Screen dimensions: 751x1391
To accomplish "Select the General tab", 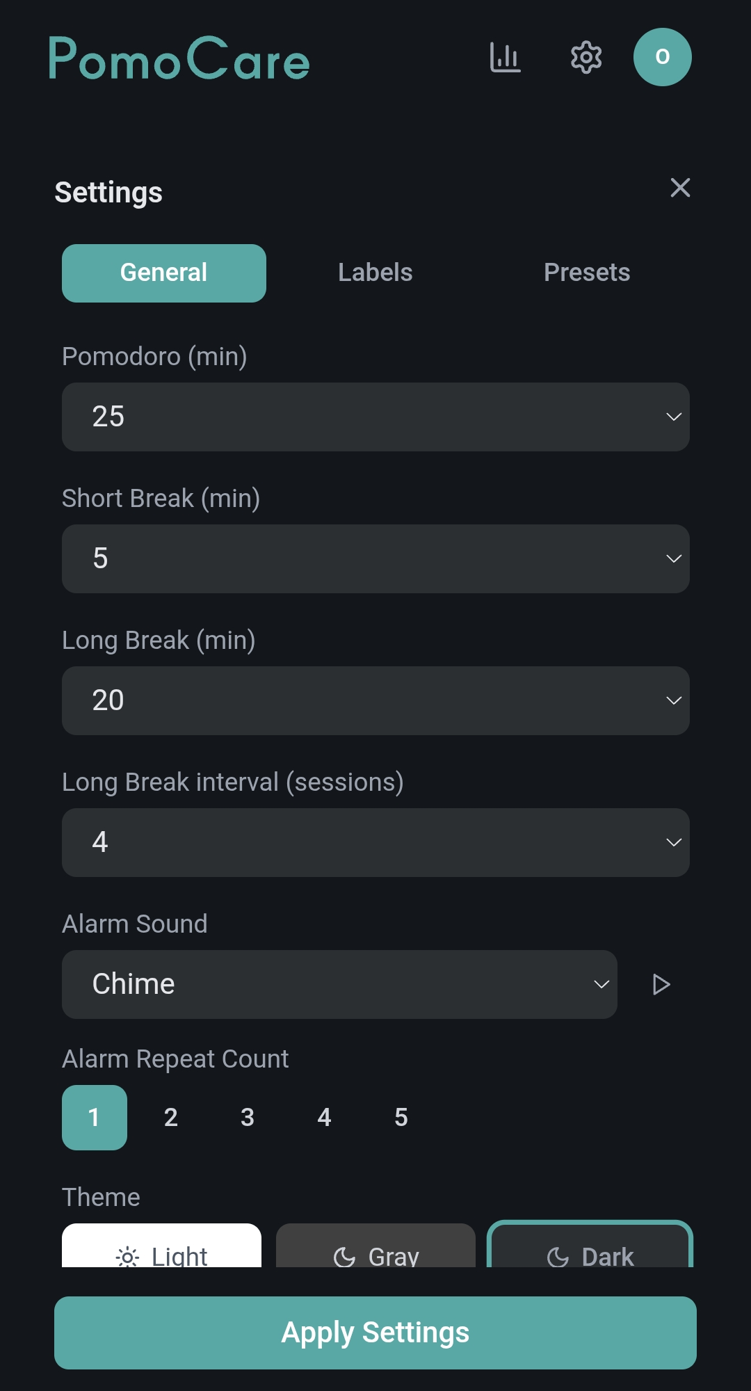I will (x=164, y=273).
